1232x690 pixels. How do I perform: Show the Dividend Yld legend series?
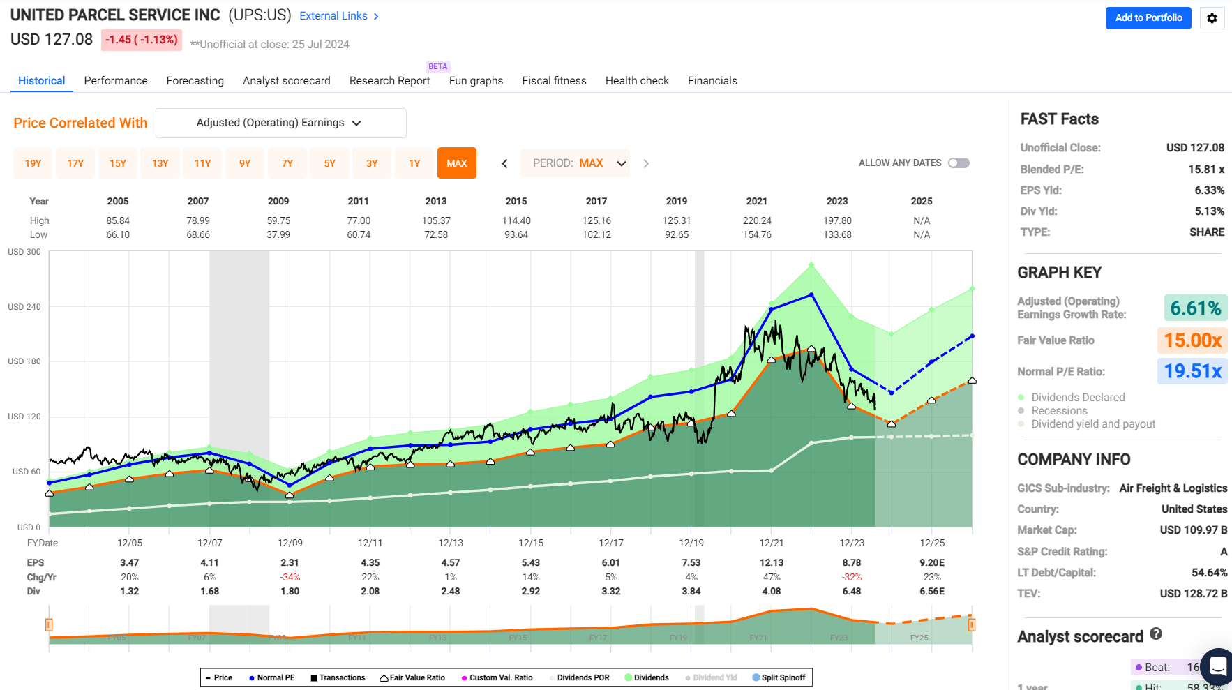tap(711, 677)
